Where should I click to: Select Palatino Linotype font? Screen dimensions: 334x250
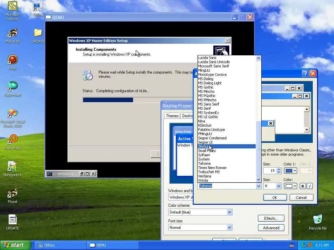(x=227, y=130)
